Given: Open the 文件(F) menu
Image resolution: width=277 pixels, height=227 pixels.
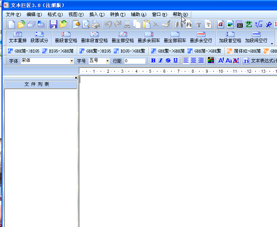Looking at the screenshot, I should pos(13,15).
